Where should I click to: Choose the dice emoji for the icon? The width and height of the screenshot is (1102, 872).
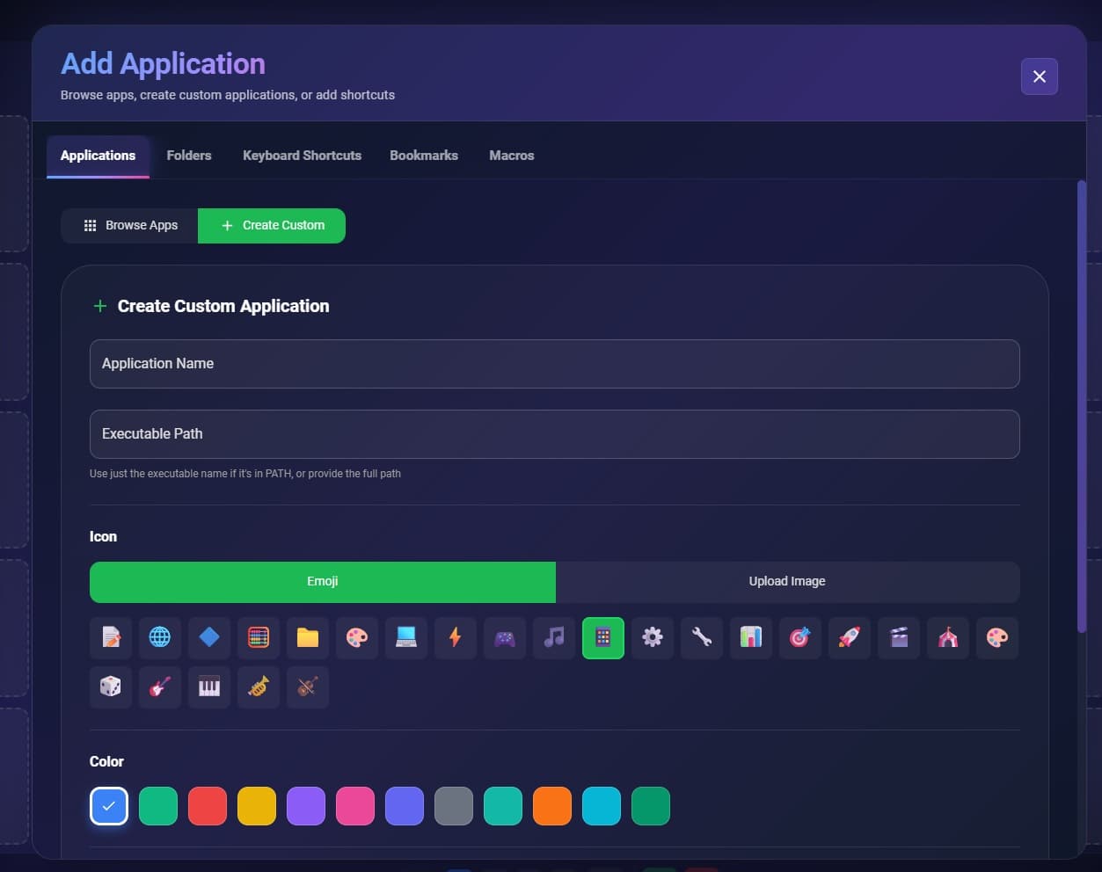(x=110, y=687)
